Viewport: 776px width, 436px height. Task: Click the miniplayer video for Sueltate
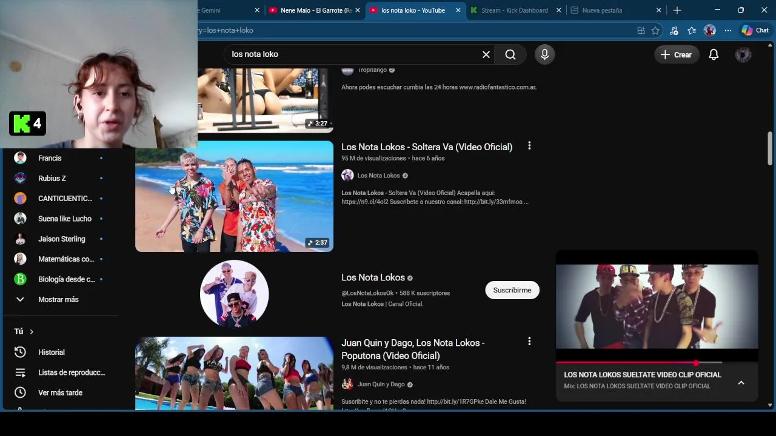(x=657, y=306)
